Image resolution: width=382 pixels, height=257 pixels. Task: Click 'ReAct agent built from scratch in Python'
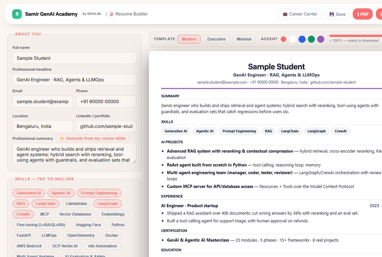tap(207, 165)
